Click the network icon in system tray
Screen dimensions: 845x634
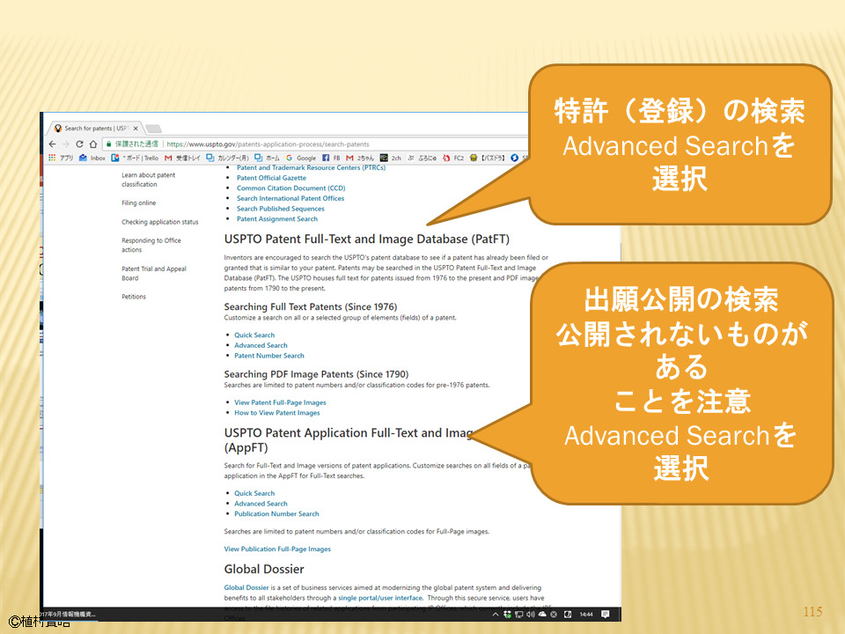[518, 614]
